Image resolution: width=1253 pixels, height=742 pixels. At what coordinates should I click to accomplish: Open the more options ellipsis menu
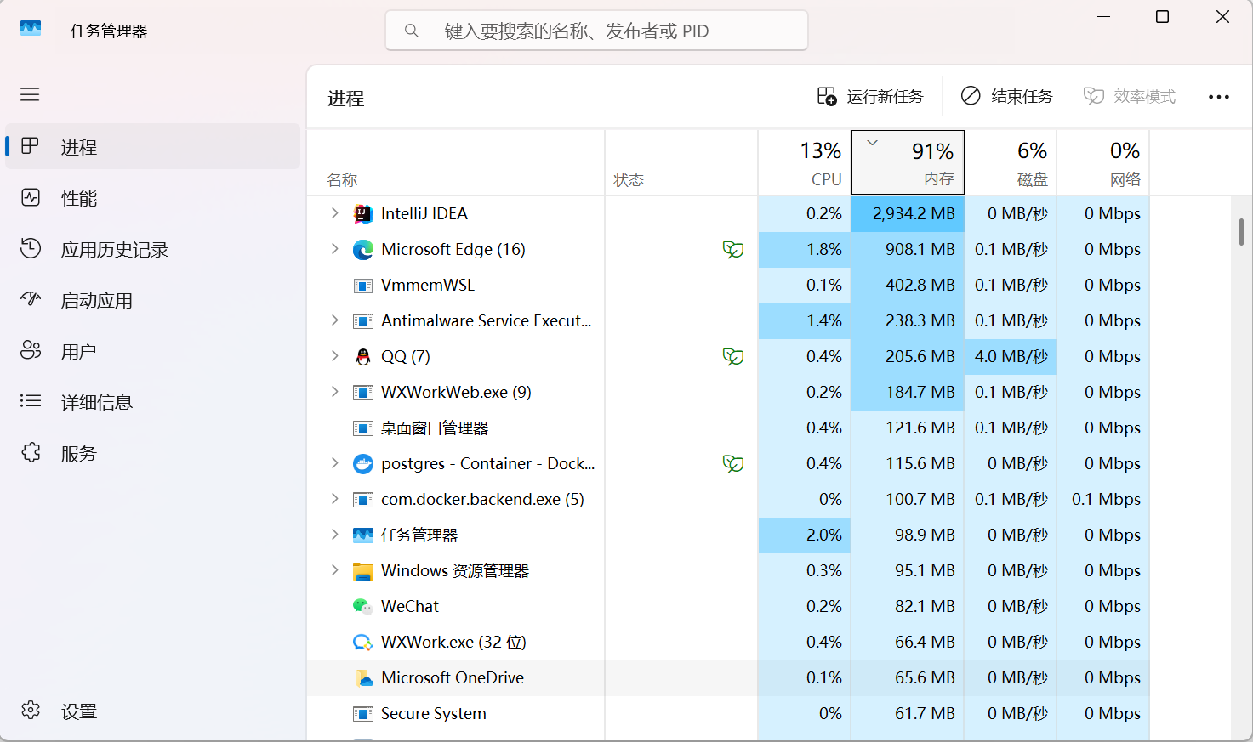[x=1219, y=97]
